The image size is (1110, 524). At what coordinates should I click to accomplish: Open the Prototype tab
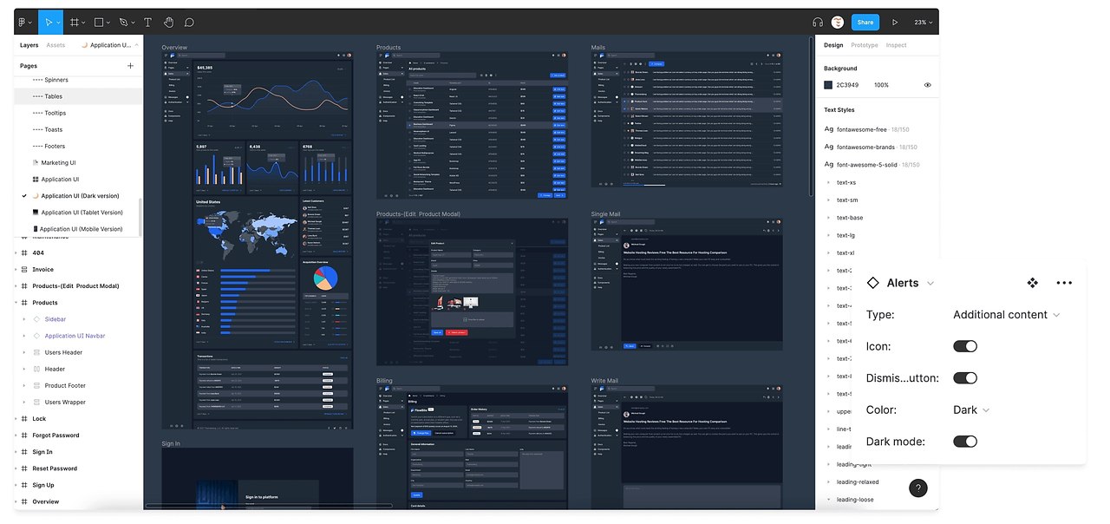pyautogui.click(x=865, y=45)
